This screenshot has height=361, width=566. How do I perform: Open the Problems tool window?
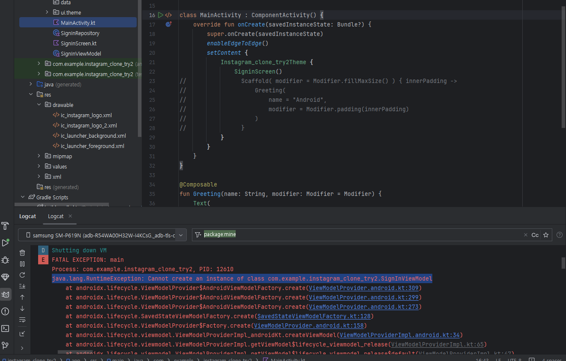tap(5, 311)
